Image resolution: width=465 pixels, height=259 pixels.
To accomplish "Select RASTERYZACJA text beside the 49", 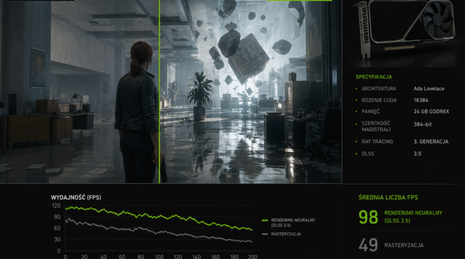I will [404, 246].
